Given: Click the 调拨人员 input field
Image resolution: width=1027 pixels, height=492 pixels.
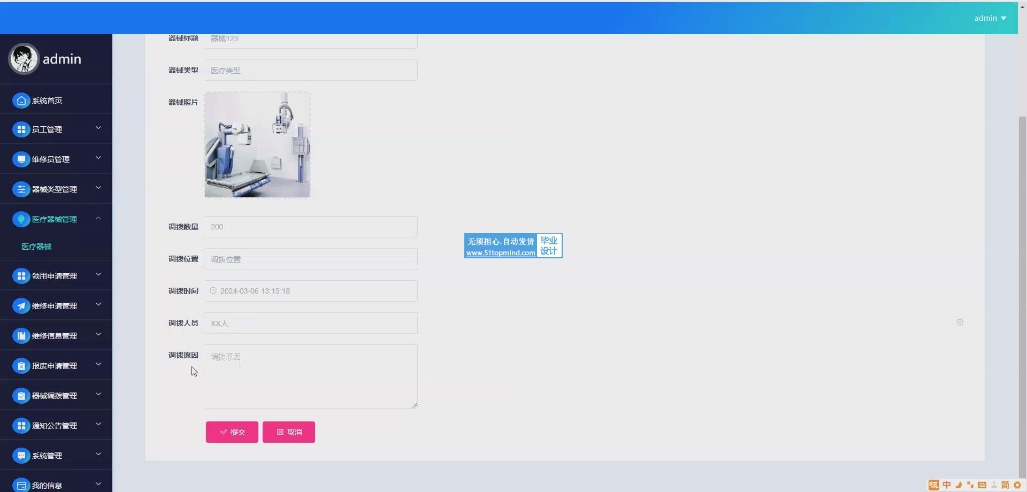Looking at the screenshot, I should click(x=311, y=323).
